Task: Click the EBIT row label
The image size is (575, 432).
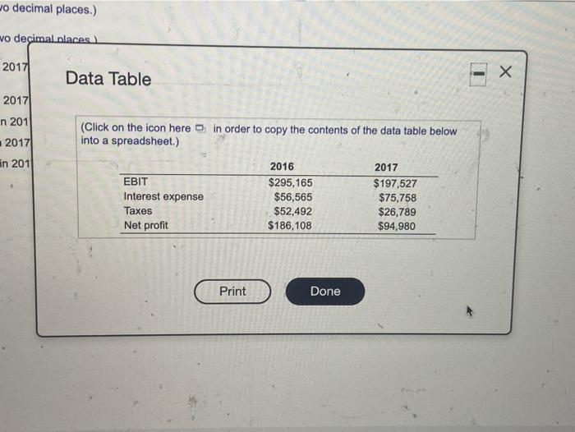Action: [x=136, y=182]
